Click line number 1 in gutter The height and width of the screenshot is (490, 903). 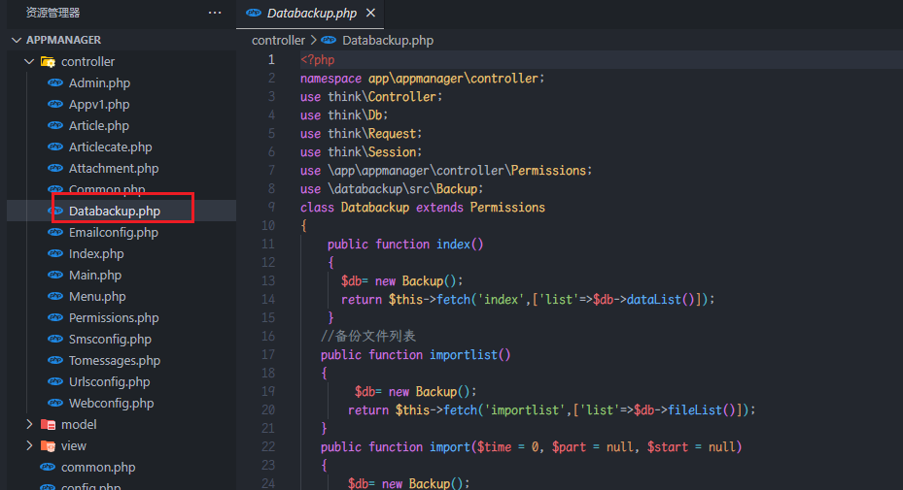point(271,60)
